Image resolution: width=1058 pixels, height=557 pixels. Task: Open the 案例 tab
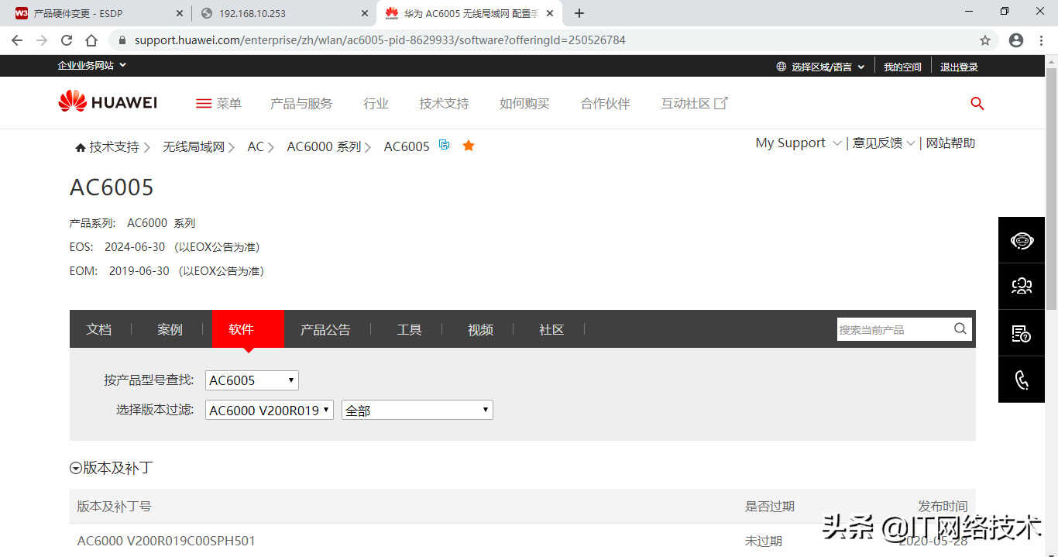(x=170, y=329)
